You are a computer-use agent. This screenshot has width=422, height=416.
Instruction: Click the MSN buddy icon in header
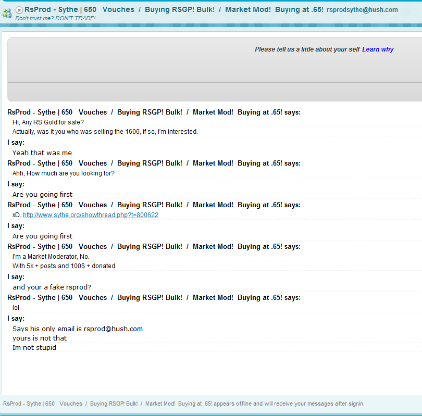click(x=7, y=12)
